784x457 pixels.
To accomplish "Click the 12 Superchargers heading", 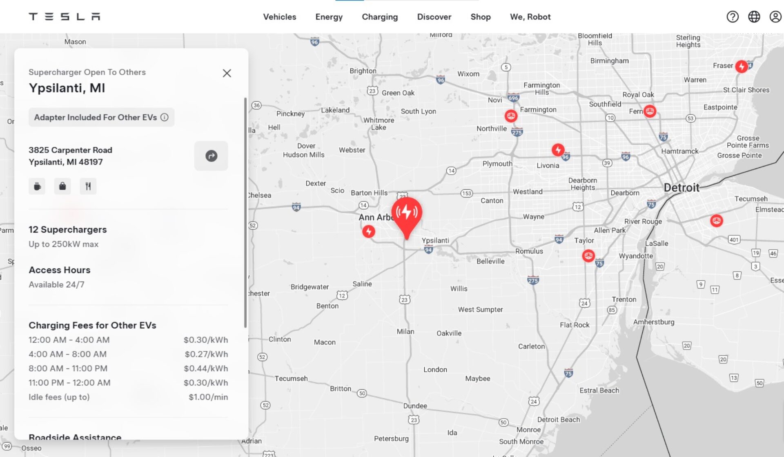I will pos(67,230).
